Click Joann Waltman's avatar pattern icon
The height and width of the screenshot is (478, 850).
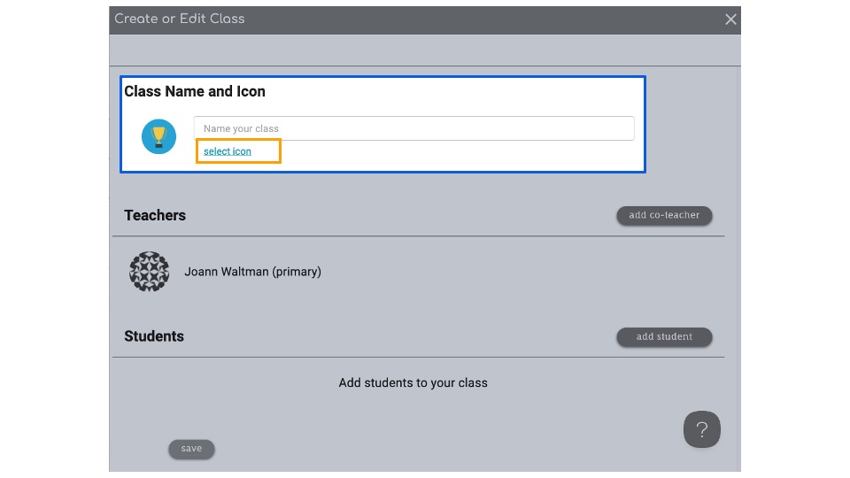pyautogui.click(x=150, y=272)
